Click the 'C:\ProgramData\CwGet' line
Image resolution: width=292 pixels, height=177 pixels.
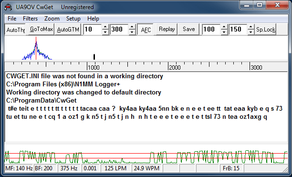pos(42,101)
